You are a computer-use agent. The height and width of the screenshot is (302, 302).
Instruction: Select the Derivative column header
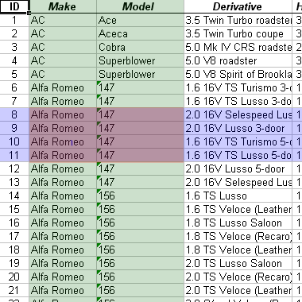pos(238,6)
